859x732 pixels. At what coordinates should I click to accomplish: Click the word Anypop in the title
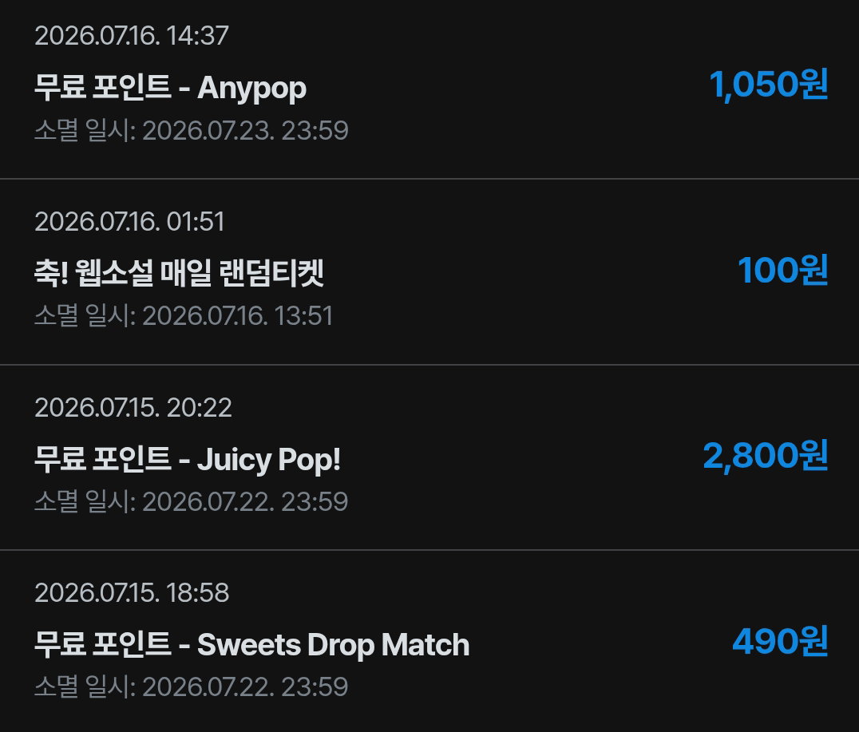252,89
